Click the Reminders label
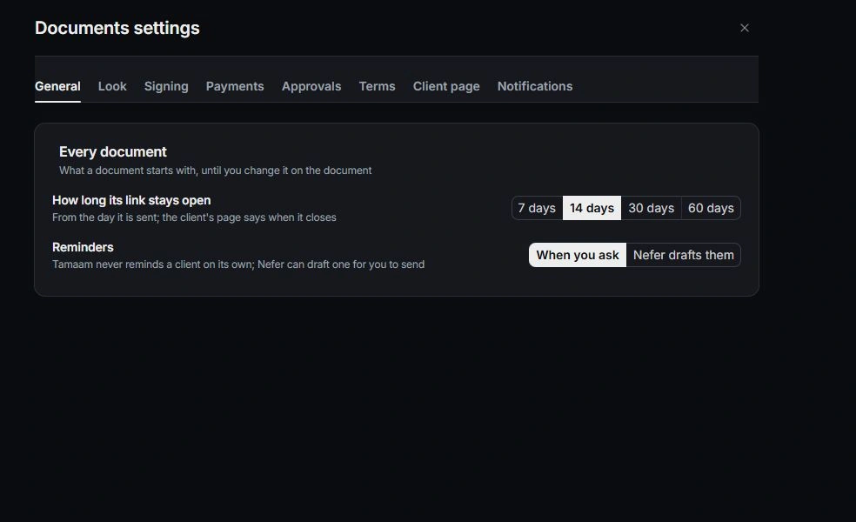 [x=83, y=247]
